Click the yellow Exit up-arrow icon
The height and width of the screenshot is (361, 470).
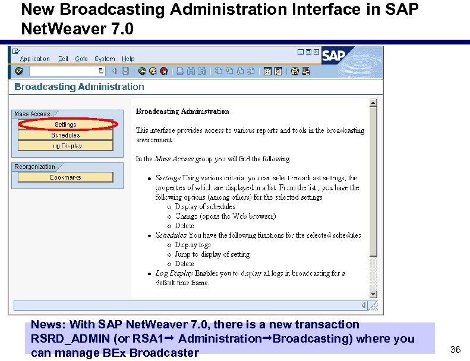(153, 71)
